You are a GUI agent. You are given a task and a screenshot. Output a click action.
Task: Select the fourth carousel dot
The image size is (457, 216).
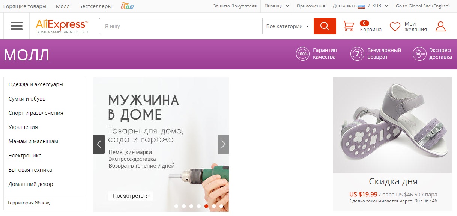[x=199, y=206]
